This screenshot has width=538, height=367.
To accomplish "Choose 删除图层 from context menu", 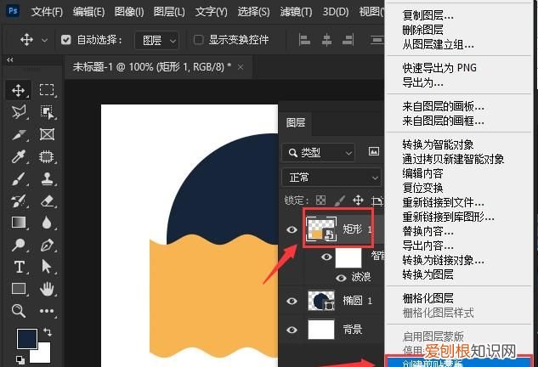I will (422, 30).
